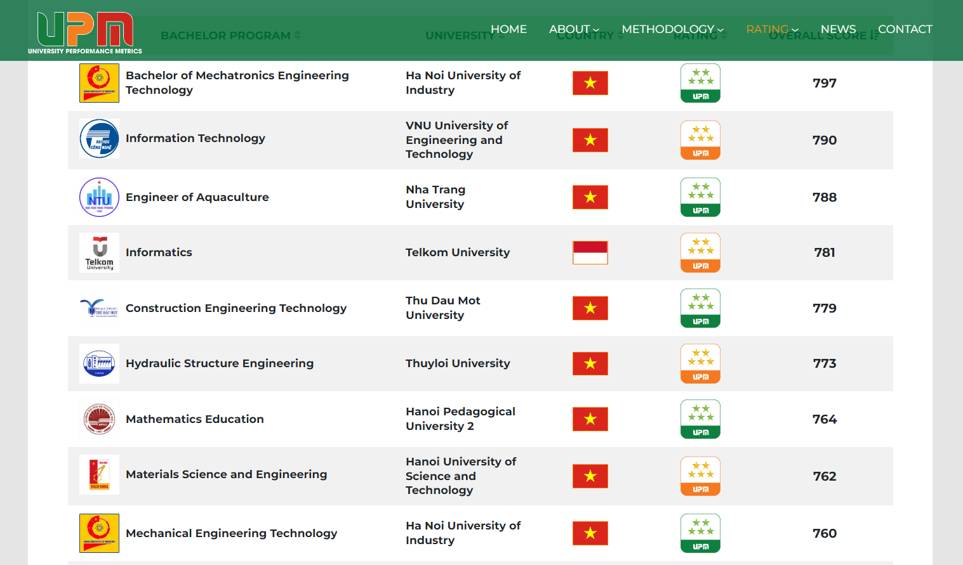The image size is (963, 565).
Task: Click orange UPM rating badge for Informatics
Action: (700, 252)
